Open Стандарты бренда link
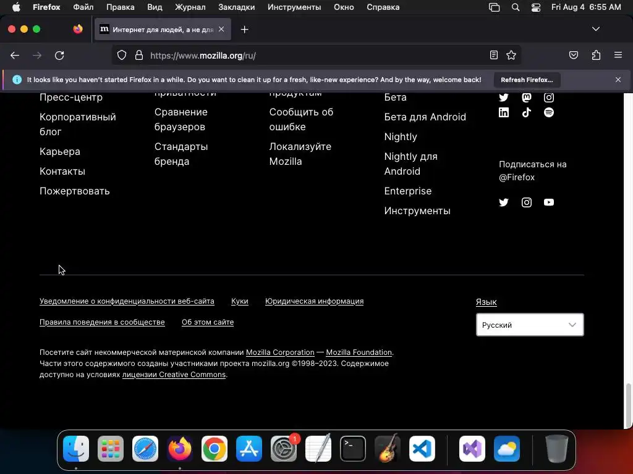The height and width of the screenshot is (474, 633). [181, 154]
